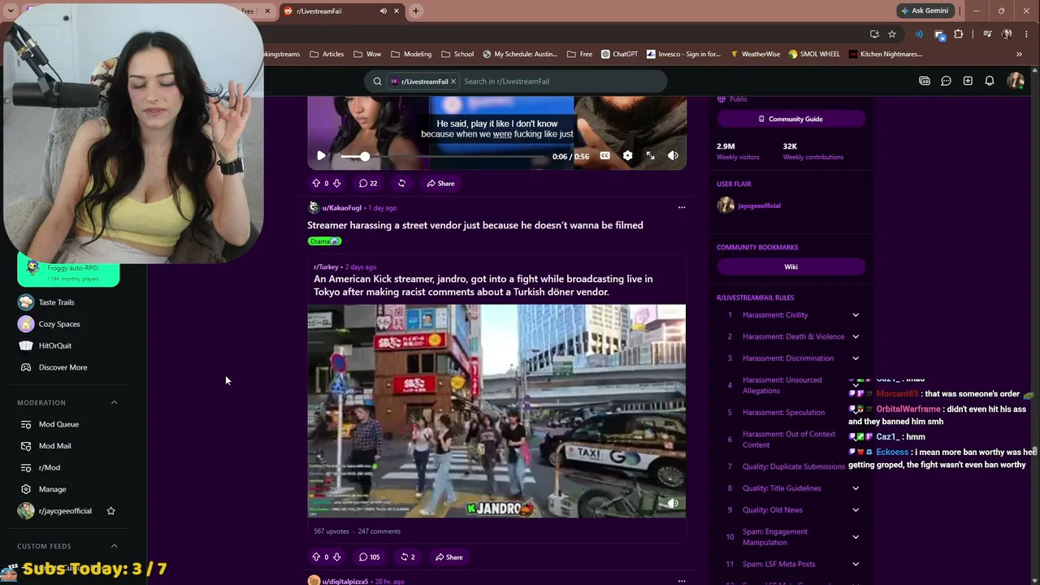Screen dimensions: 1040x585
Task: Downvote the post with 22 comments
Action: coord(336,184)
